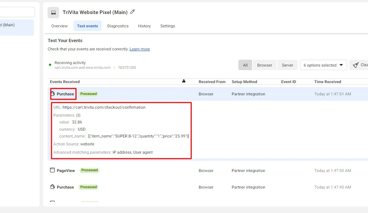
Task: Click the currency USD parameter
Action: coord(82,129)
